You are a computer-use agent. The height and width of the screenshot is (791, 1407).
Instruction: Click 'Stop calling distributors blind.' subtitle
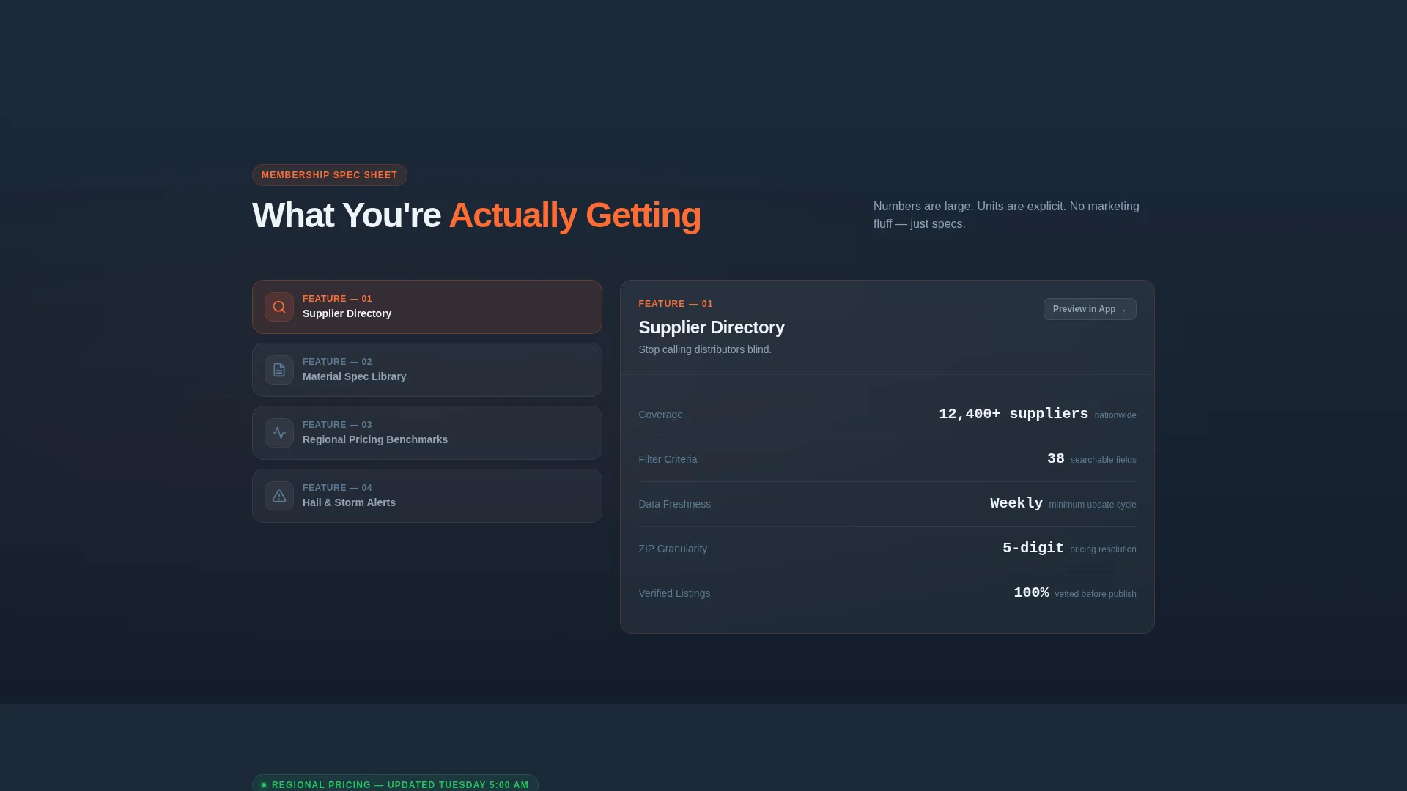point(705,349)
